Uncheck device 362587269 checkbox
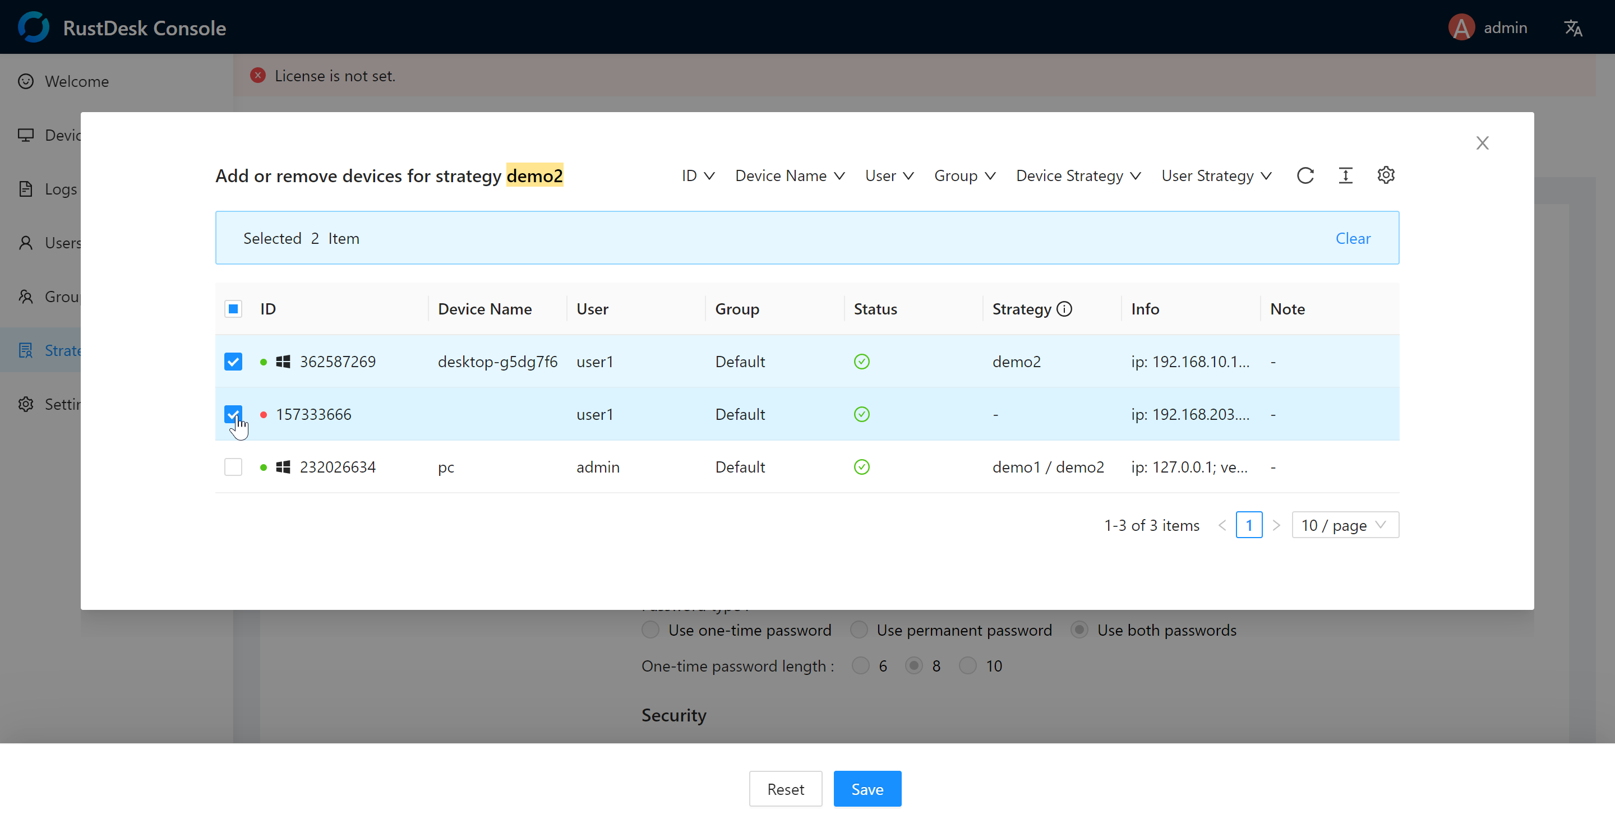Viewport: 1615px width, 833px height. point(233,362)
